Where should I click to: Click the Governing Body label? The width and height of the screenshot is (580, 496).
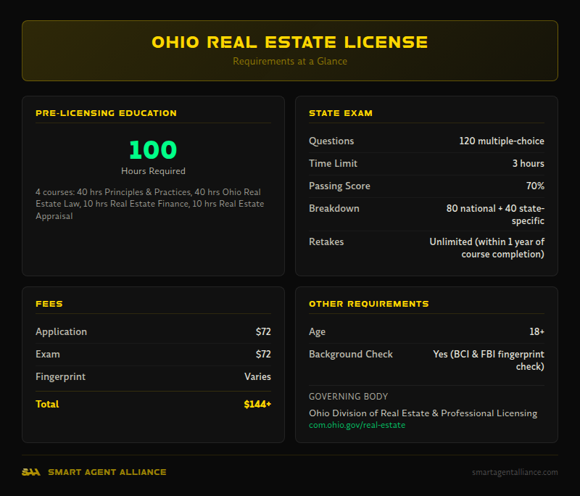point(349,396)
